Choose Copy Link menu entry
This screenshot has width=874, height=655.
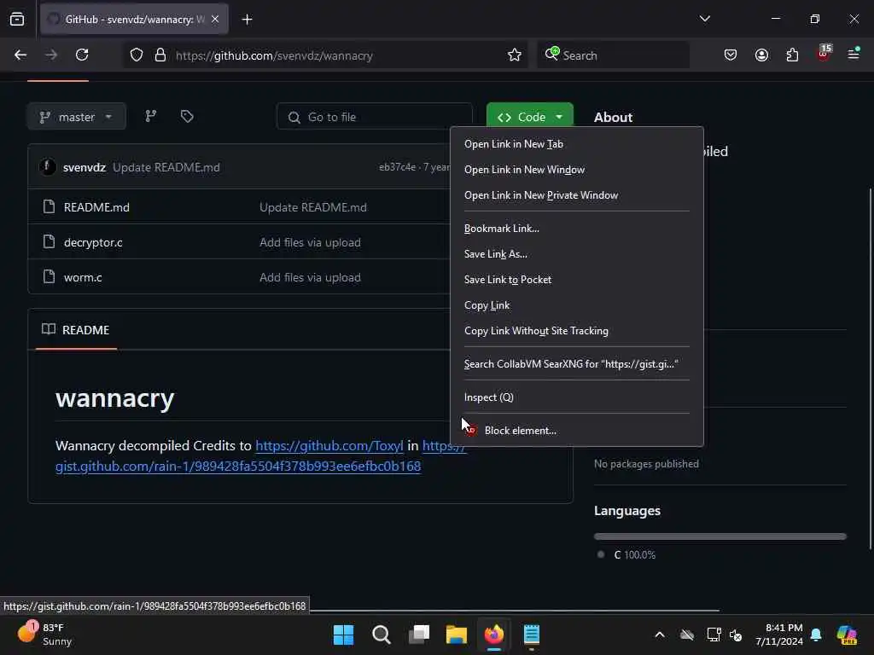577,305
